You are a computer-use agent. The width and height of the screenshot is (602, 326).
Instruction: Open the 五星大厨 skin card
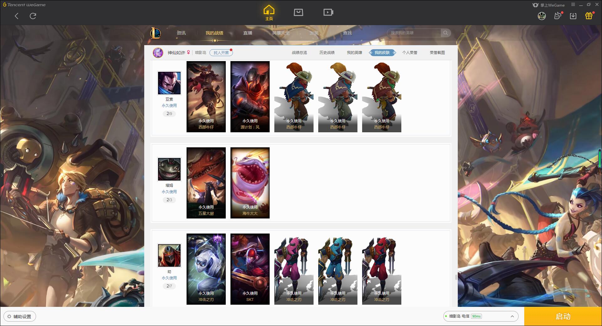click(x=206, y=183)
